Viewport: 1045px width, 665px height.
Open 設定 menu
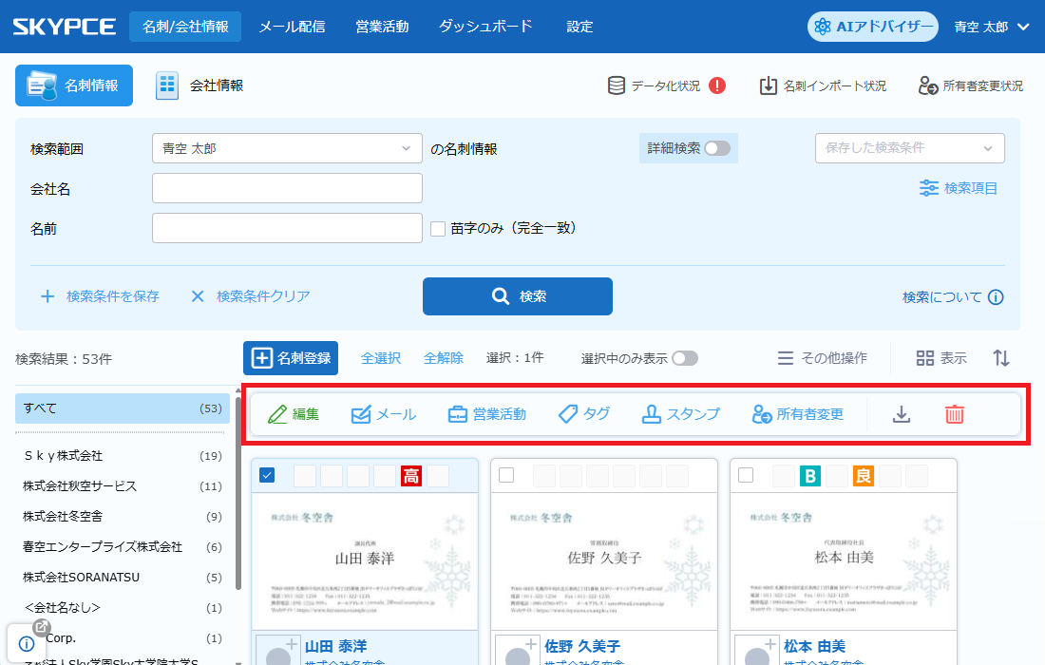(579, 27)
